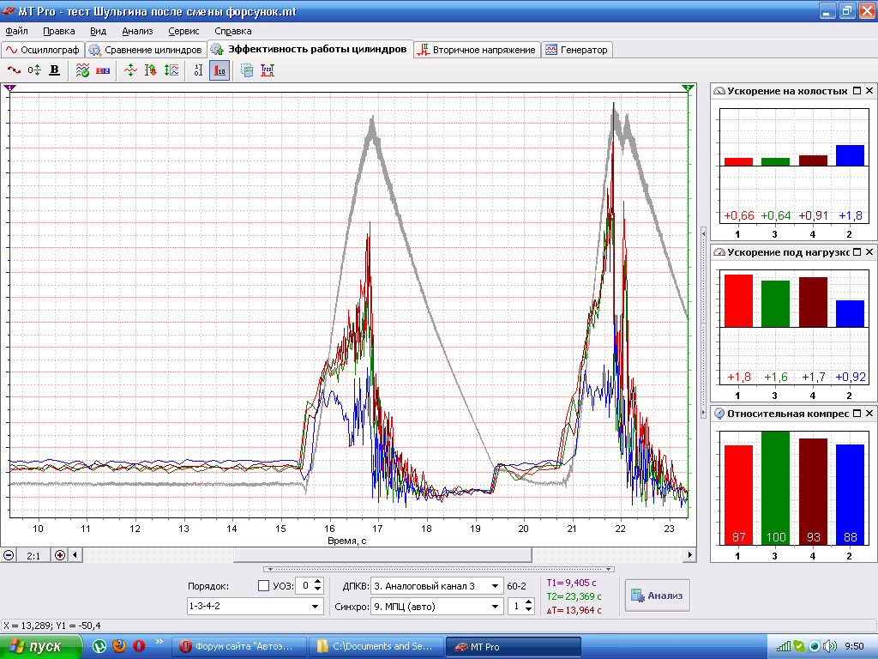Increase the УОЗ value with up arrow
This screenshot has height=659, width=878.
[318, 583]
